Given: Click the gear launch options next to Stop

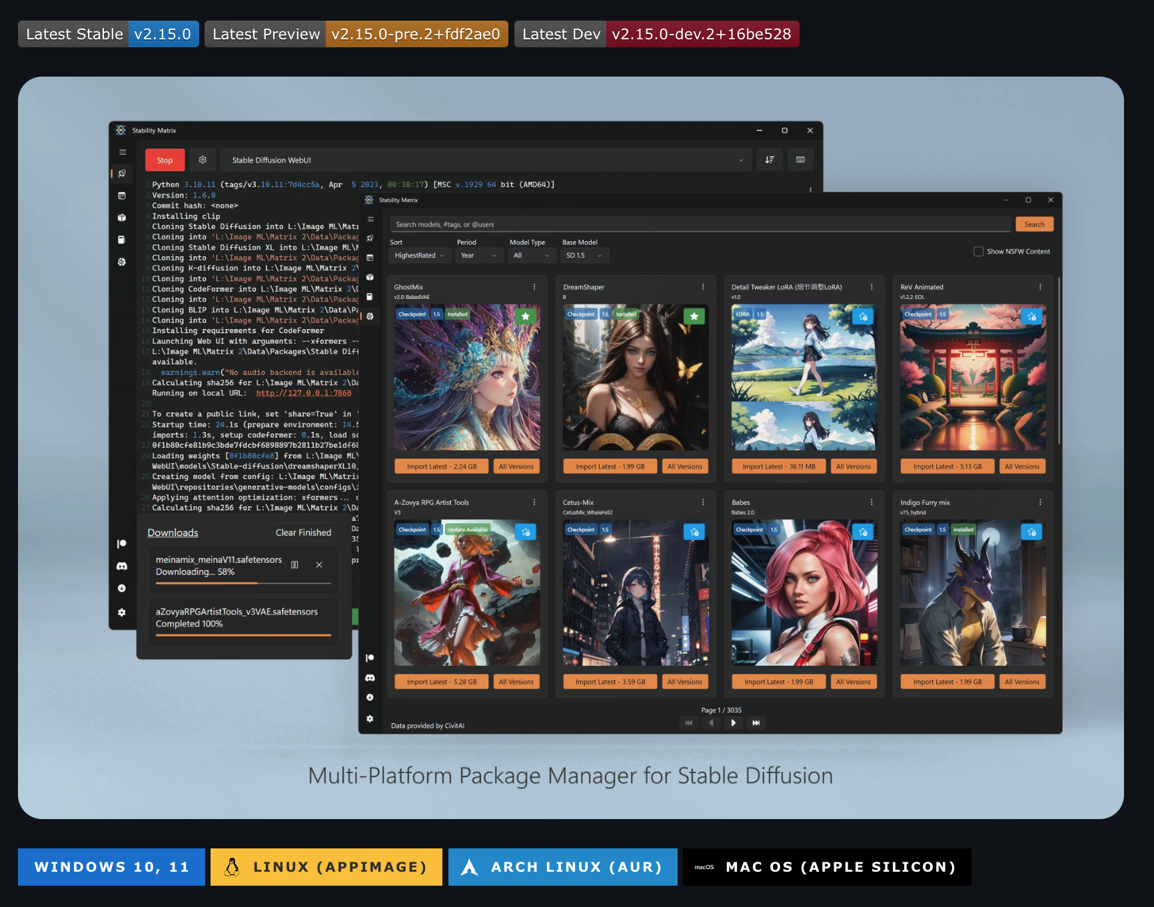Looking at the screenshot, I should pos(203,160).
